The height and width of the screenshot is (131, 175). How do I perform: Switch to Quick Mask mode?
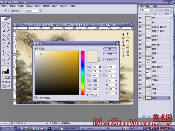click(x=8, y=78)
